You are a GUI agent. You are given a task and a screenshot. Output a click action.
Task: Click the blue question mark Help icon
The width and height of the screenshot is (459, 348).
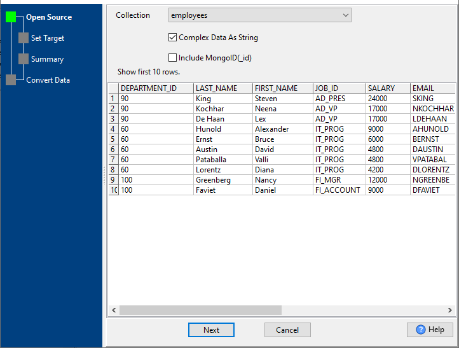(421, 330)
